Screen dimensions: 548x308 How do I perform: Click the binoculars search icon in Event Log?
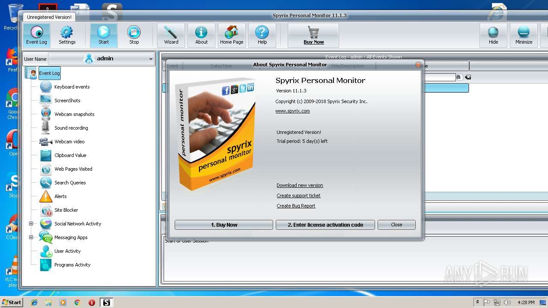pos(459,77)
